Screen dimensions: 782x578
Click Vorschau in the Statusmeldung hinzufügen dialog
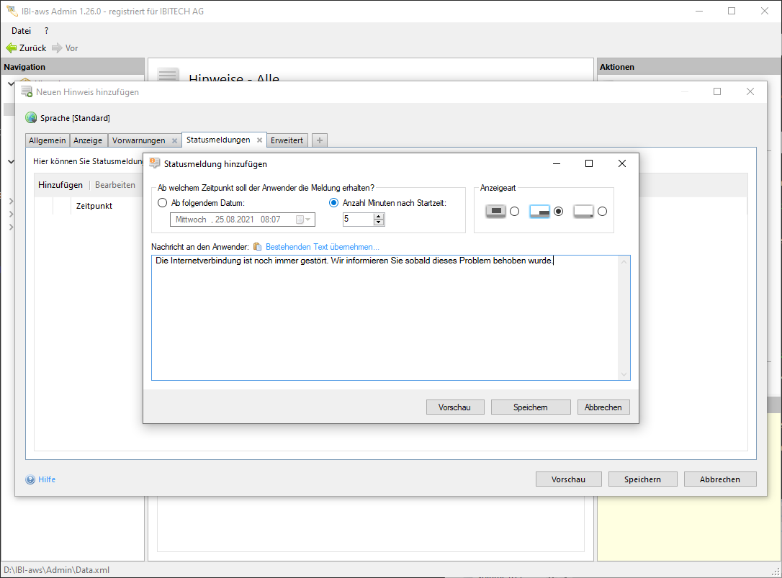coord(454,407)
